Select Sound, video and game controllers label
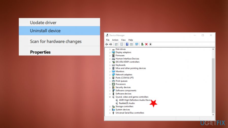The height and width of the screenshot is (128, 228). (132, 97)
